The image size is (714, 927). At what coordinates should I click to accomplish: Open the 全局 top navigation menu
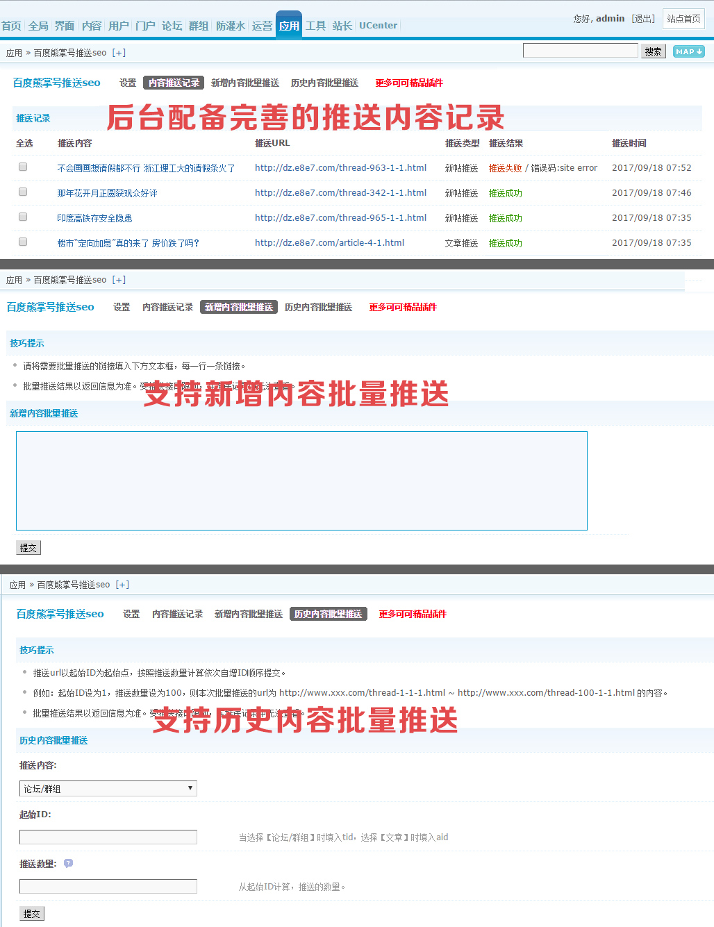(38, 26)
